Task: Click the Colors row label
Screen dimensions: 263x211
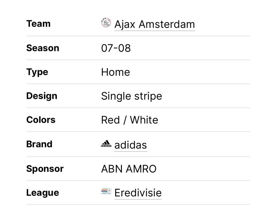Action: click(x=41, y=120)
